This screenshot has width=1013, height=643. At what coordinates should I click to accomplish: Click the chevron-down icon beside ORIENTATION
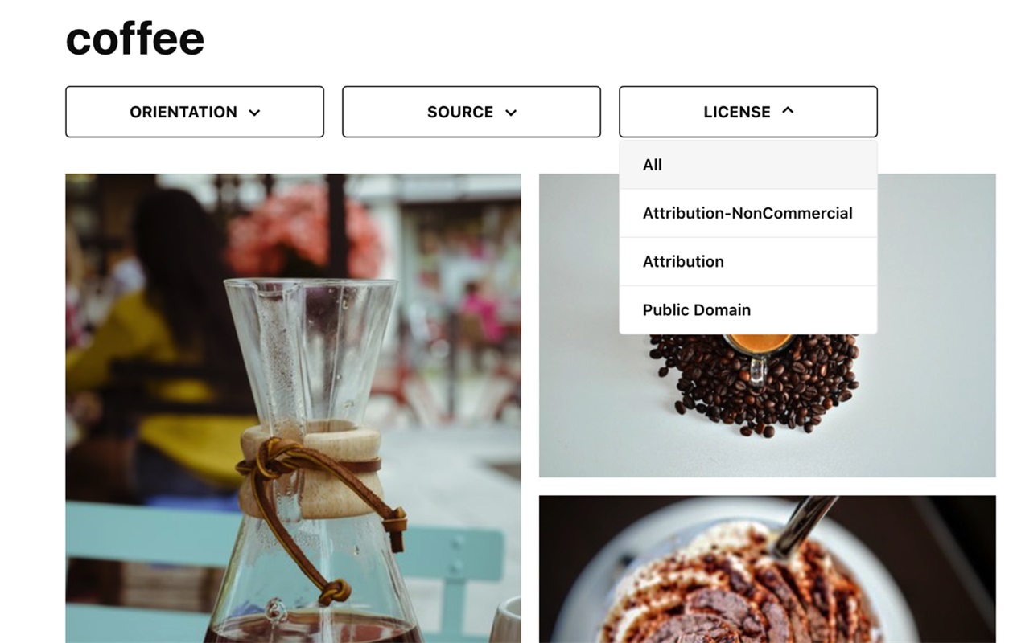(255, 113)
